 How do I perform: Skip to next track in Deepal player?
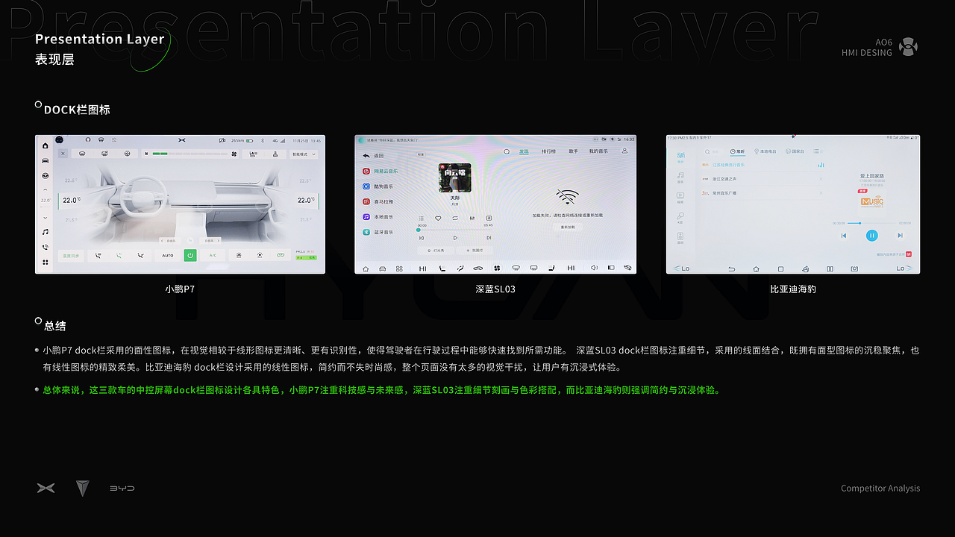pos(489,238)
